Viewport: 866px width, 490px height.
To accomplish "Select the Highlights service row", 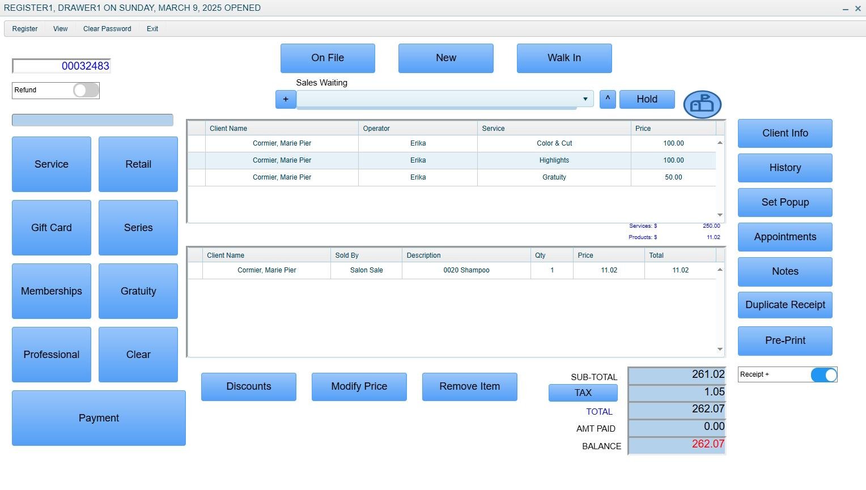I will tap(554, 160).
